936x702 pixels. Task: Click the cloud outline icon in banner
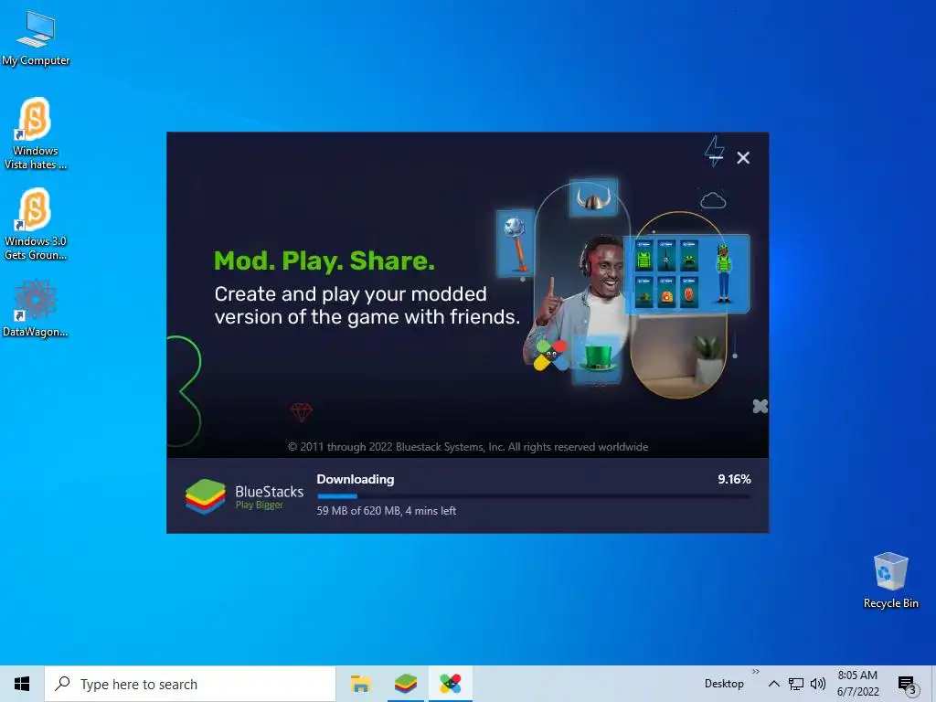(713, 200)
